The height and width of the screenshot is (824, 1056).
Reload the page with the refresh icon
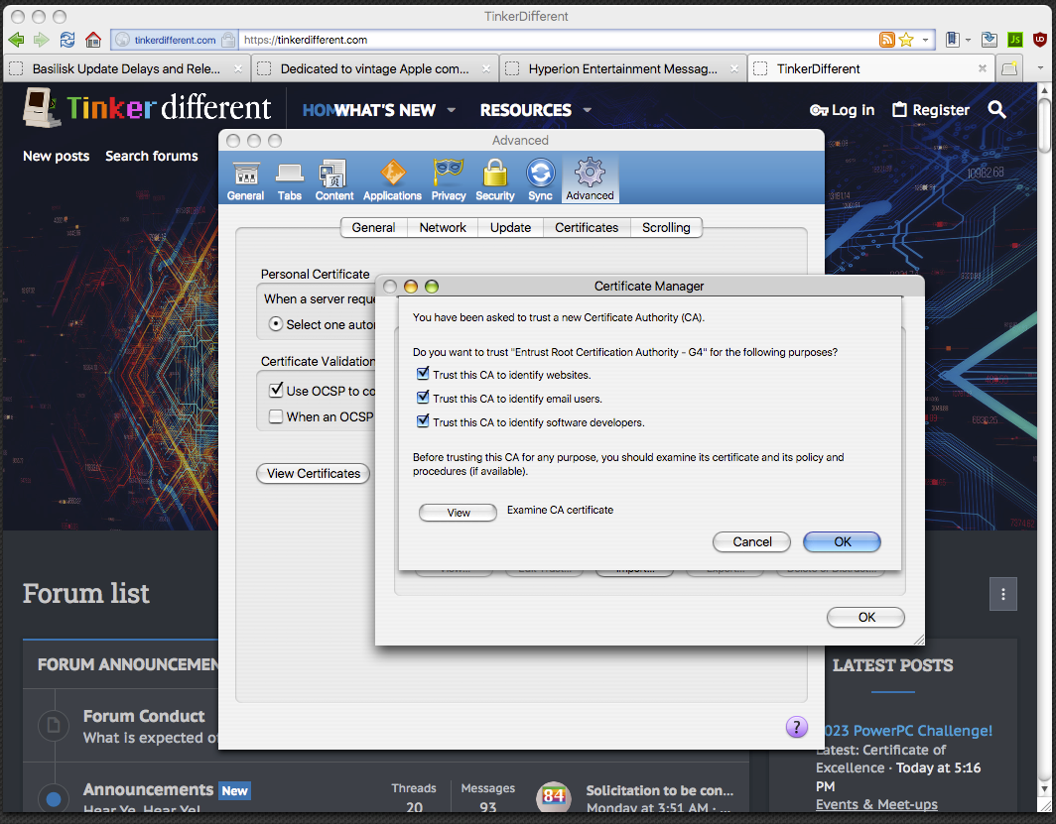[x=67, y=40]
